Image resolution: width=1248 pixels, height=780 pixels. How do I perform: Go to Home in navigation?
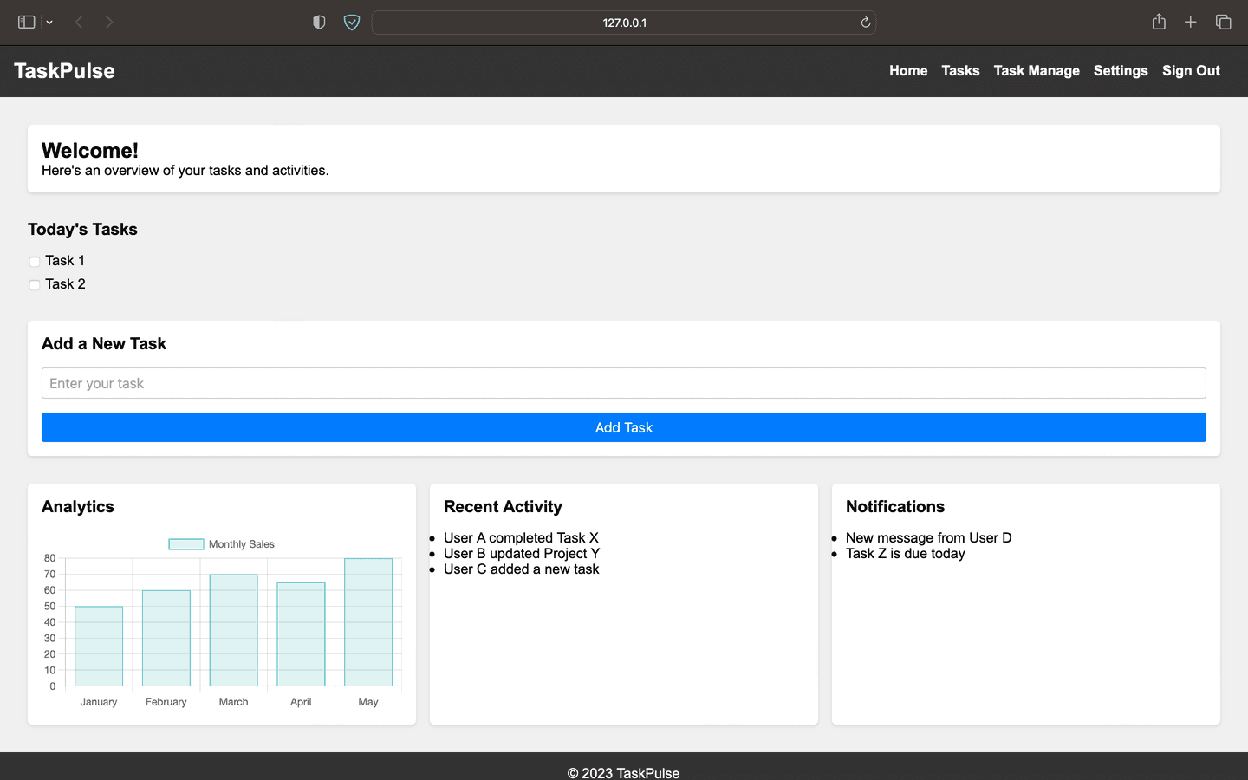click(x=908, y=71)
